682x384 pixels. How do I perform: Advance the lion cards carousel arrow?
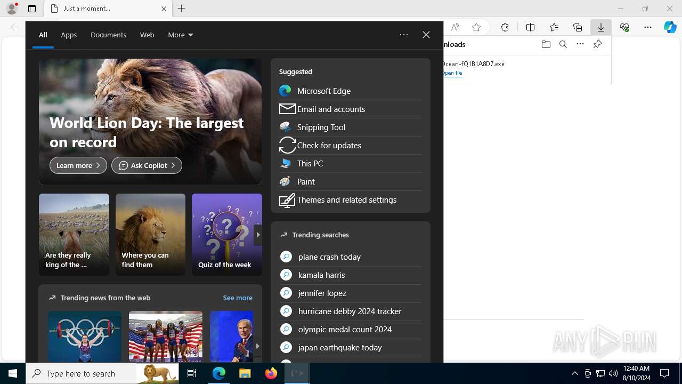[258, 235]
